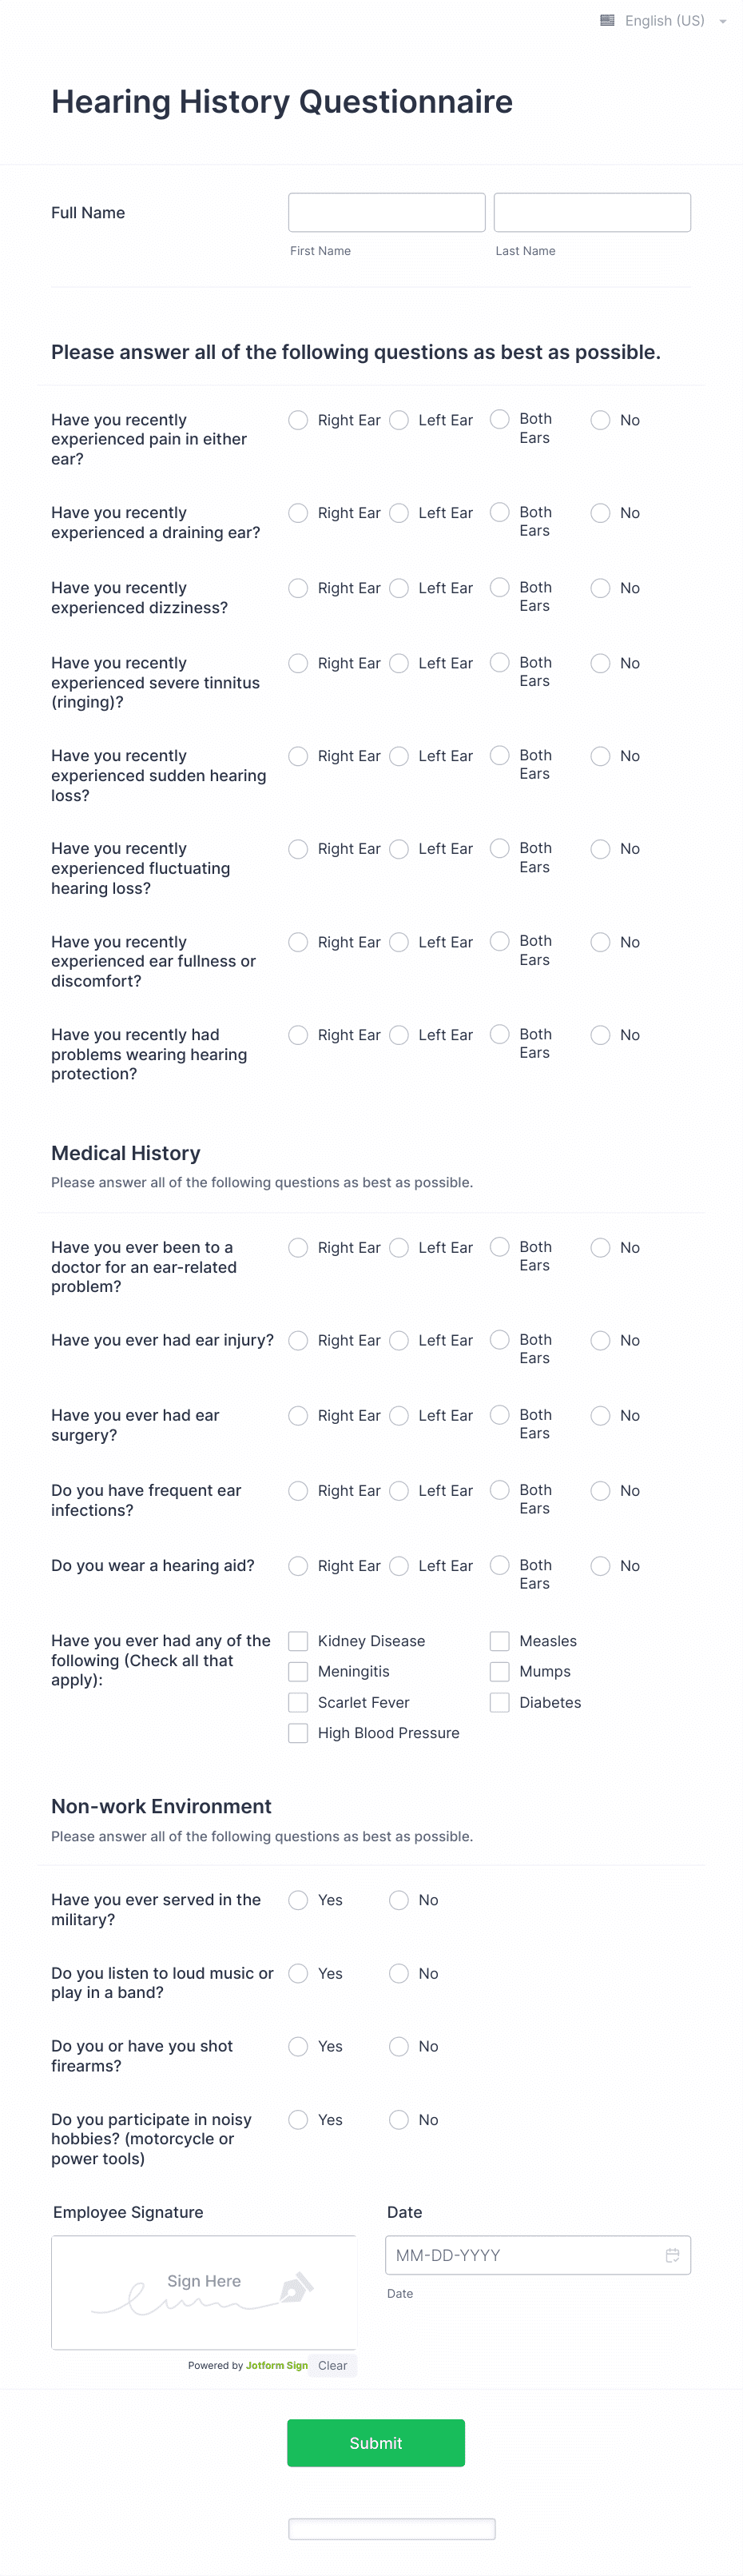743x2576 pixels.
Task: Click the green Submit button
Action: click(375, 2443)
